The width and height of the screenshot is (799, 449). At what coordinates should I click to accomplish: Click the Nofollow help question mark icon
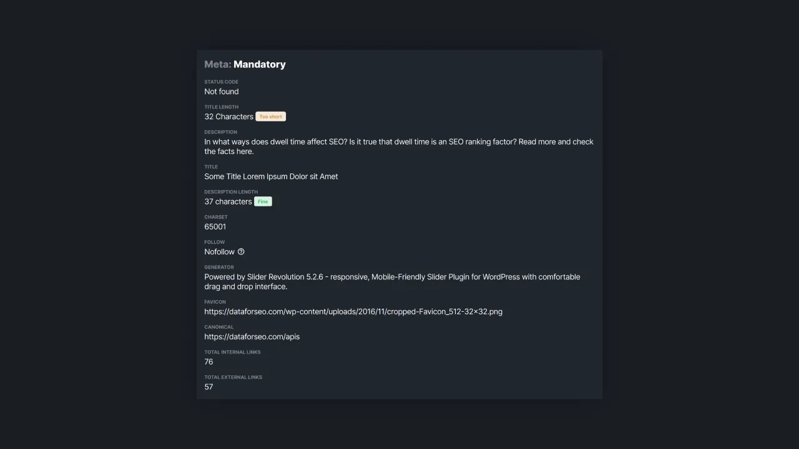pos(241,252)
